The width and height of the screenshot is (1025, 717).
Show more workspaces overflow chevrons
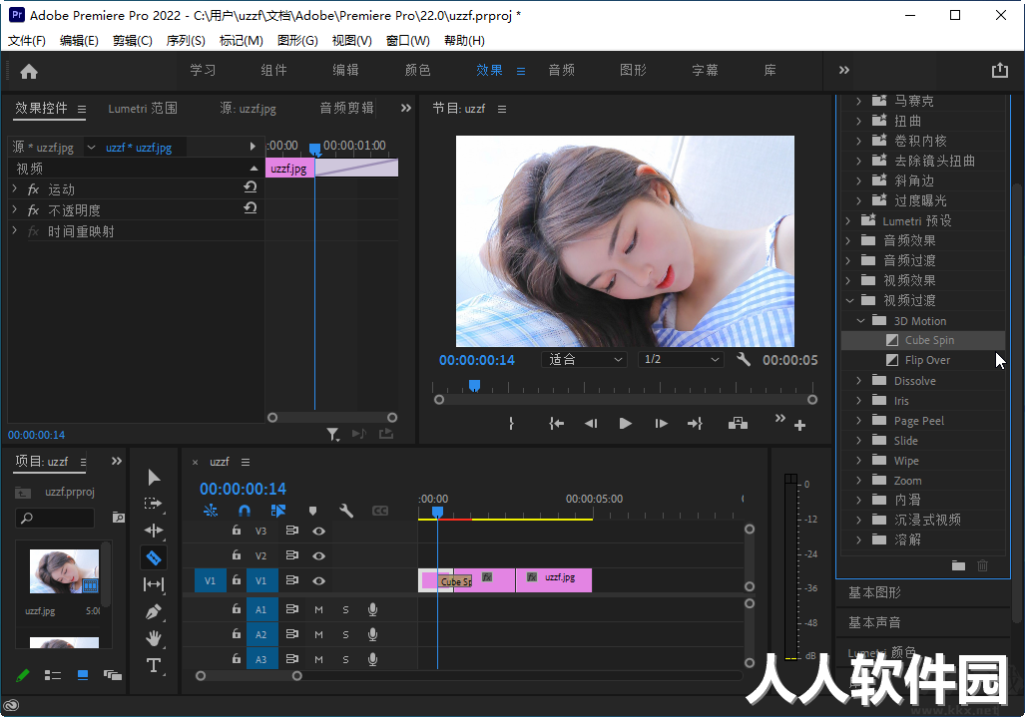pos(844,70)
